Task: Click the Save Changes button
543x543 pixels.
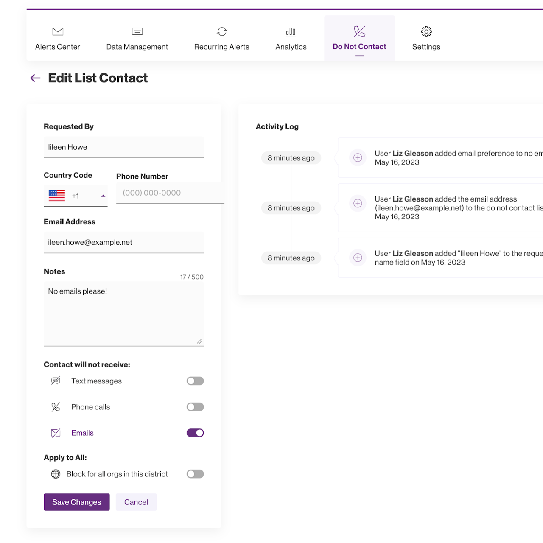Action: tap(77, 502)
